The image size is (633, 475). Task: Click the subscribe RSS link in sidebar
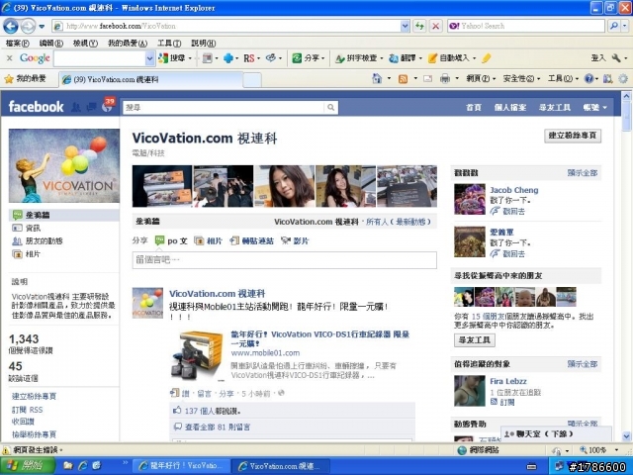pyautogui.click(x=27, y=410)
